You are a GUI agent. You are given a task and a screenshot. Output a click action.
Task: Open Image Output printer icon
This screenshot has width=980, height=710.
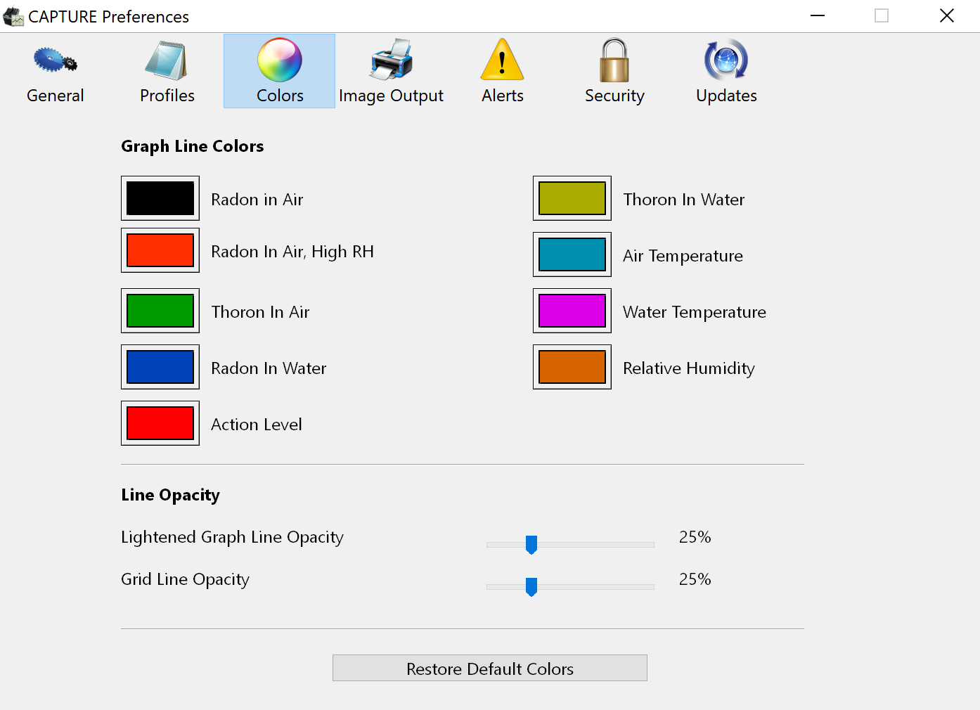pyautogui.click(x=391, y=61)
